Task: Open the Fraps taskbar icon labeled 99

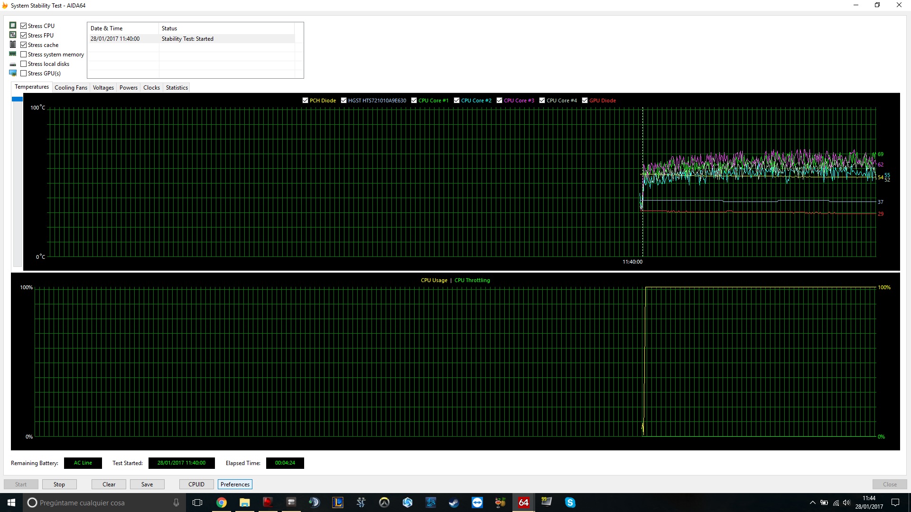Action: point(547,503)
